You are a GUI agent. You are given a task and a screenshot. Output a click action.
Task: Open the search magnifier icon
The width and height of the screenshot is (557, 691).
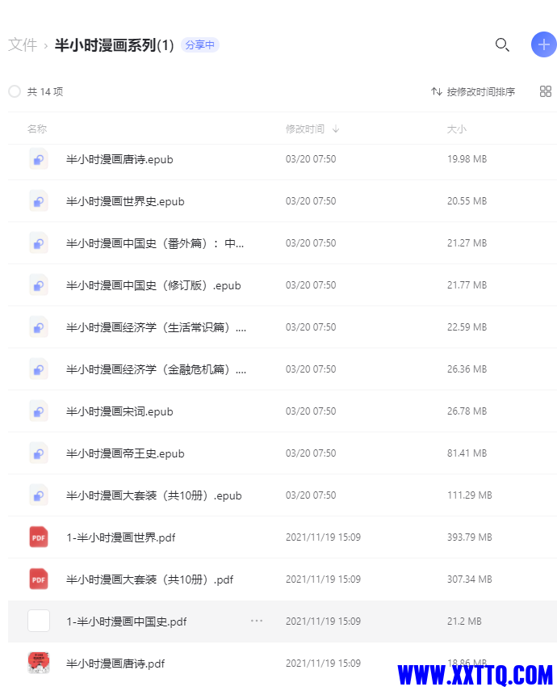tap(502, 44)
